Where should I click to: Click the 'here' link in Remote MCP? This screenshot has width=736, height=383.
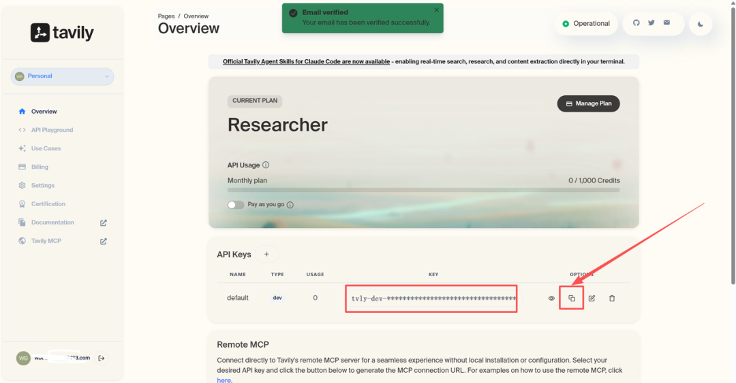(x=224, y=380)
